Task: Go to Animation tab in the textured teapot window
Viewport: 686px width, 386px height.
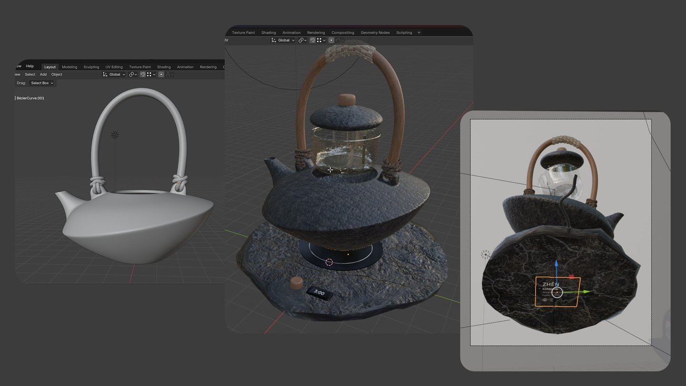Action: point(292,33)
